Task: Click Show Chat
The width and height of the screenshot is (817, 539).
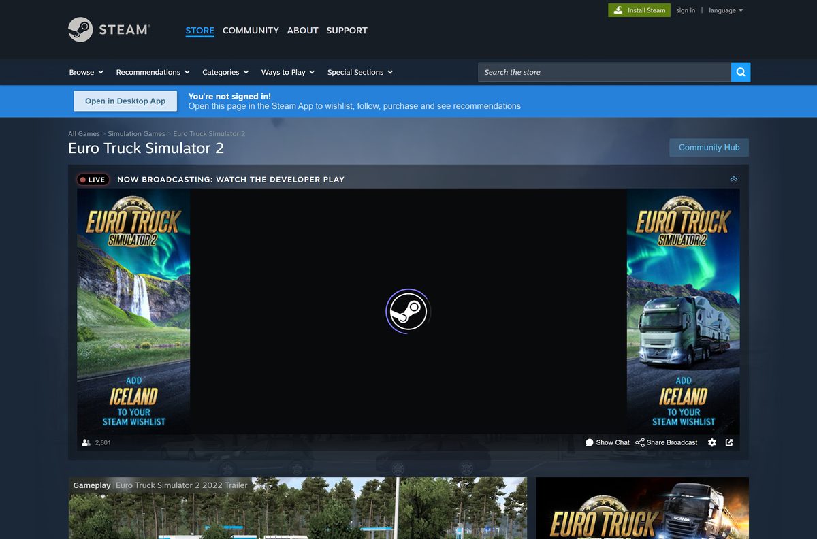Action: click(607, 442)
